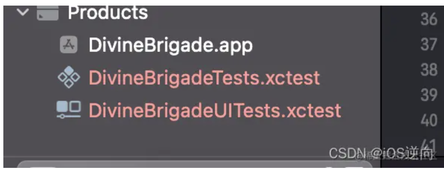This screenshot has width=444, height=169.
Task: Click empty navigator area below DivineBrigadeUITests.xctest
Action: pos(191,137)
